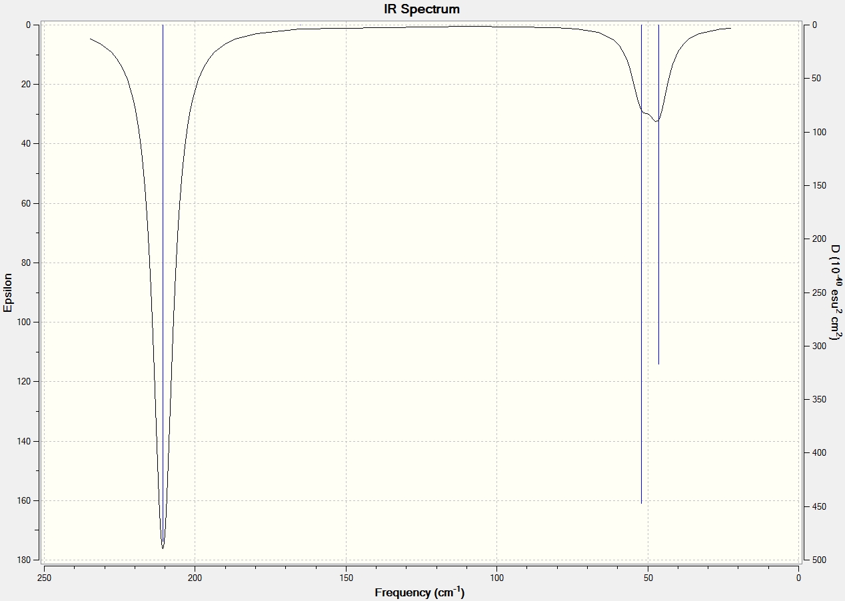Click the "150" tick on the Frequency axis
Viewport: 845px width, 601px height.
(346, 577)
